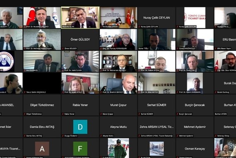Viewport: 236px width, 158px height.
Task: Click brown A participant avatar
Action: pyautogui.click(x=42, y=148)
